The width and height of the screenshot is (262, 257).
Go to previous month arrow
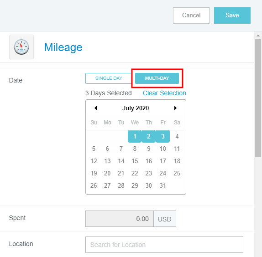95,108
